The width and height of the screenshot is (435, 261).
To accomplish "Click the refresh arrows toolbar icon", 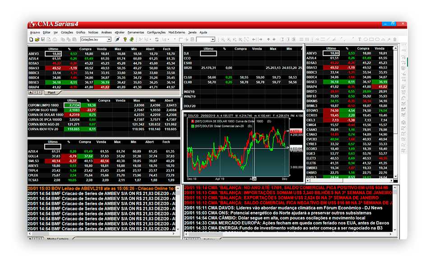I will coord(157,39).
